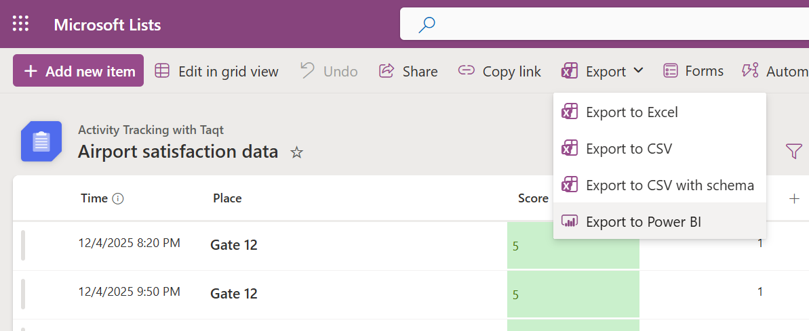
Task: Click the Share arrow icon
Action: point(387,70)
